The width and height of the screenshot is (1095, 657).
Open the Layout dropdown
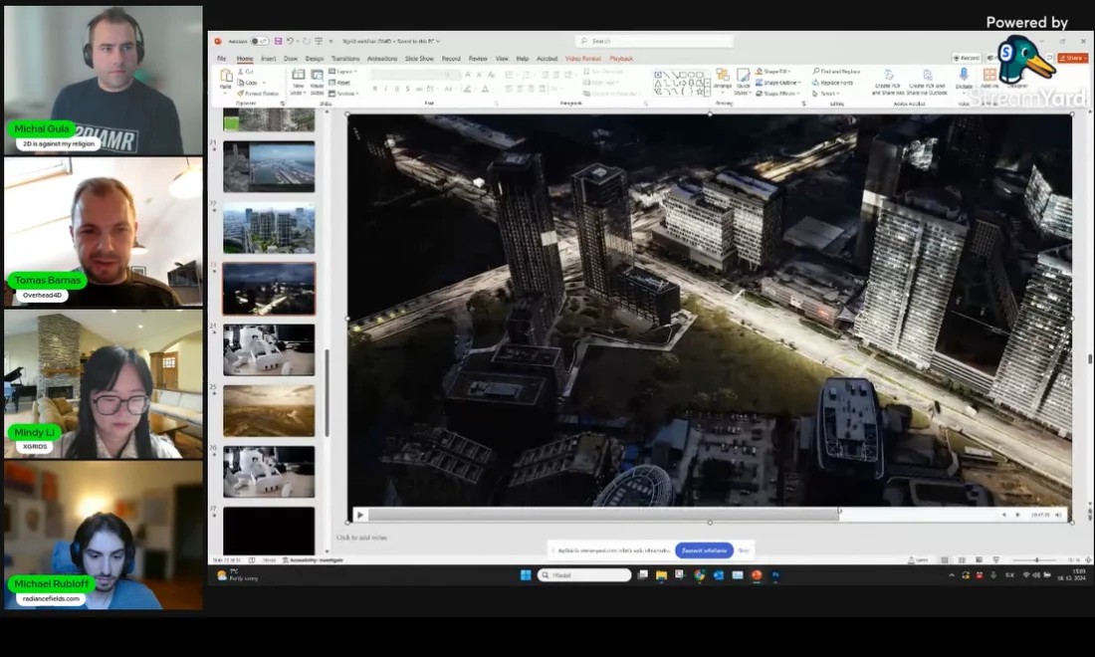pos(342,72)
